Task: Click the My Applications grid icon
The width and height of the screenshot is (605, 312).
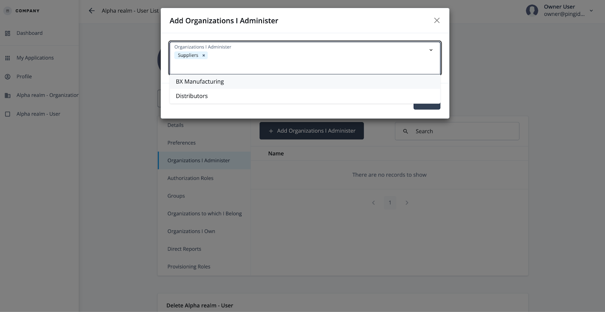Action: coord(8,58)
